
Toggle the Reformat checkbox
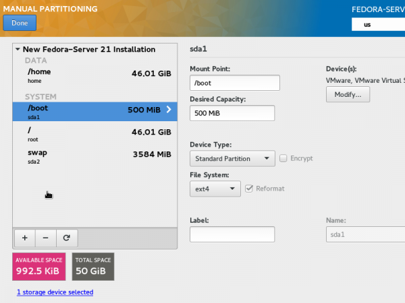(x=249, y=189)
